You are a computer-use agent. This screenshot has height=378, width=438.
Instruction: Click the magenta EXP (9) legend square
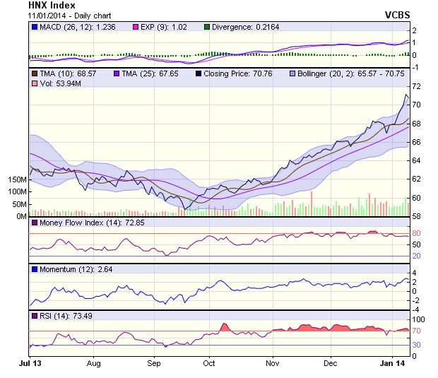point(136,27)
